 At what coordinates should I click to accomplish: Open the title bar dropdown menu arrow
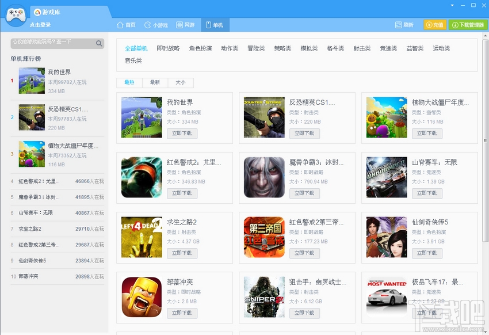click(453, 5)
